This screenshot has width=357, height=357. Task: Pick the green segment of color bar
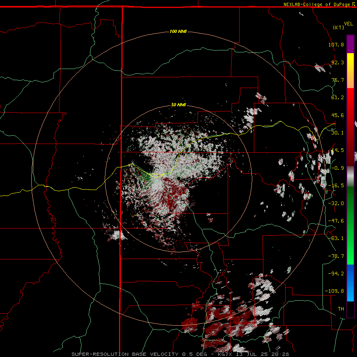350,225
